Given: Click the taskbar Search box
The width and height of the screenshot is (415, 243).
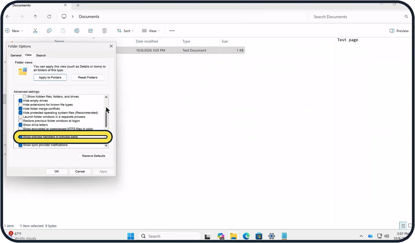Looking at the screenshot, I should (169, 236).
